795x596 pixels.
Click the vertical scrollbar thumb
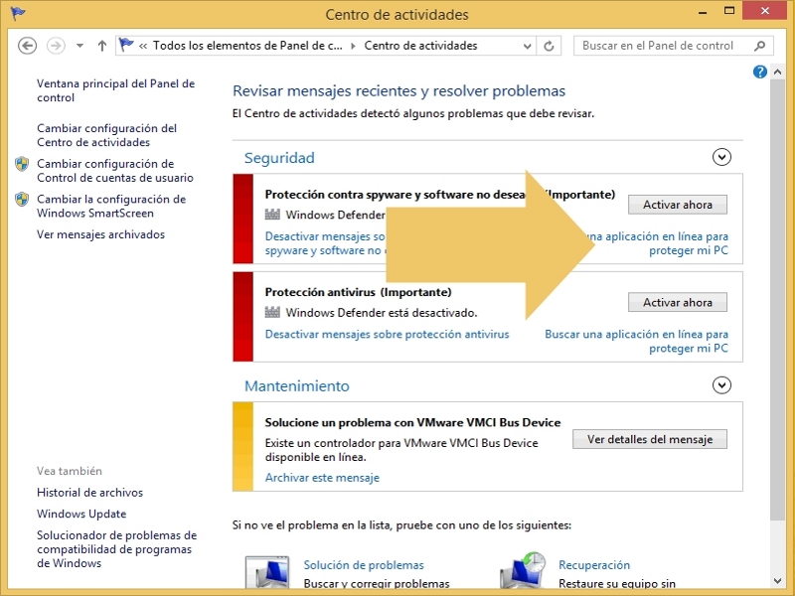pyautogui.click(x=777, y=299)
